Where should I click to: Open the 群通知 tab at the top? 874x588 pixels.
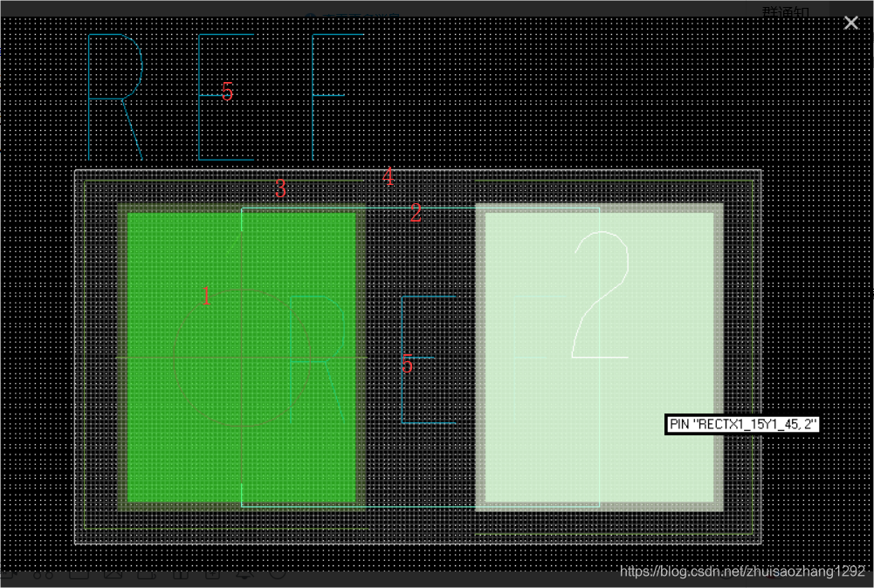(x=786, y=11)
